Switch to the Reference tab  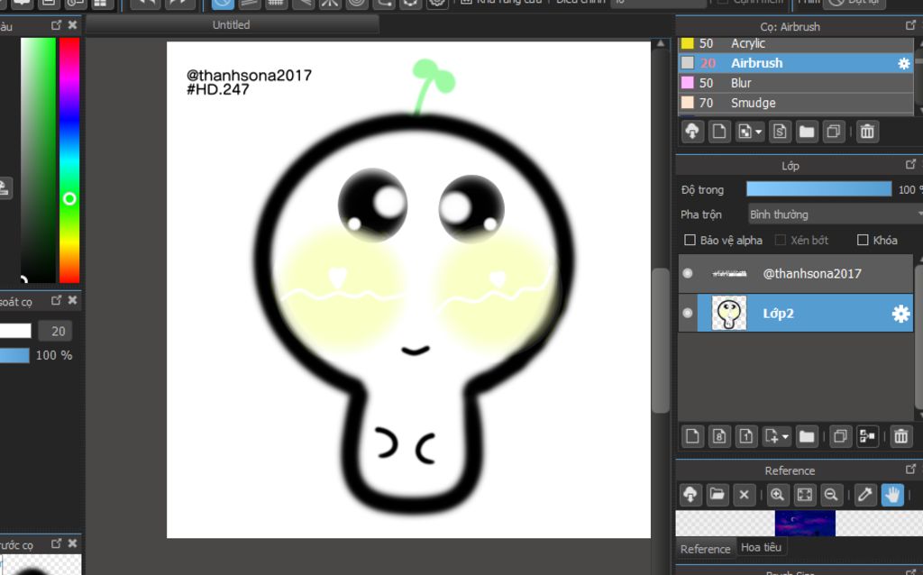pos(705,549)
